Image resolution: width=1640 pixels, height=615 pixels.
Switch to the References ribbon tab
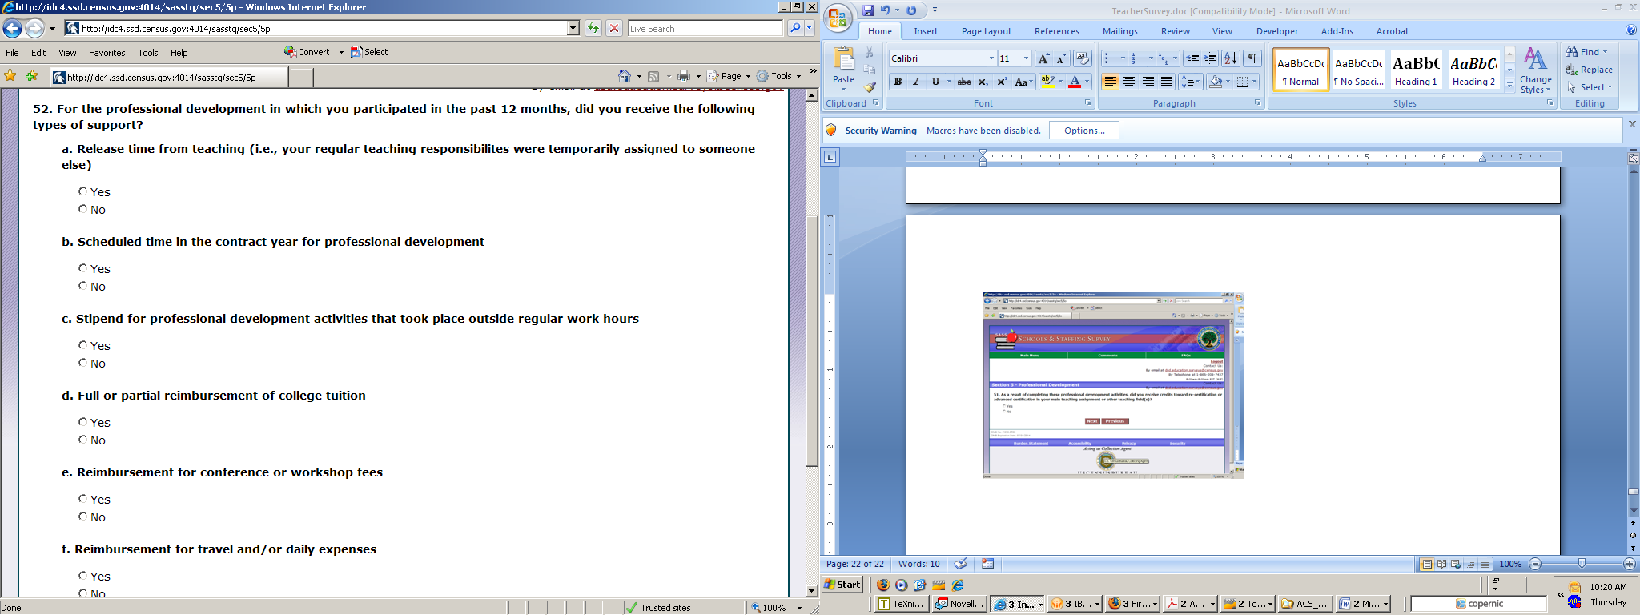(1056, 31)
